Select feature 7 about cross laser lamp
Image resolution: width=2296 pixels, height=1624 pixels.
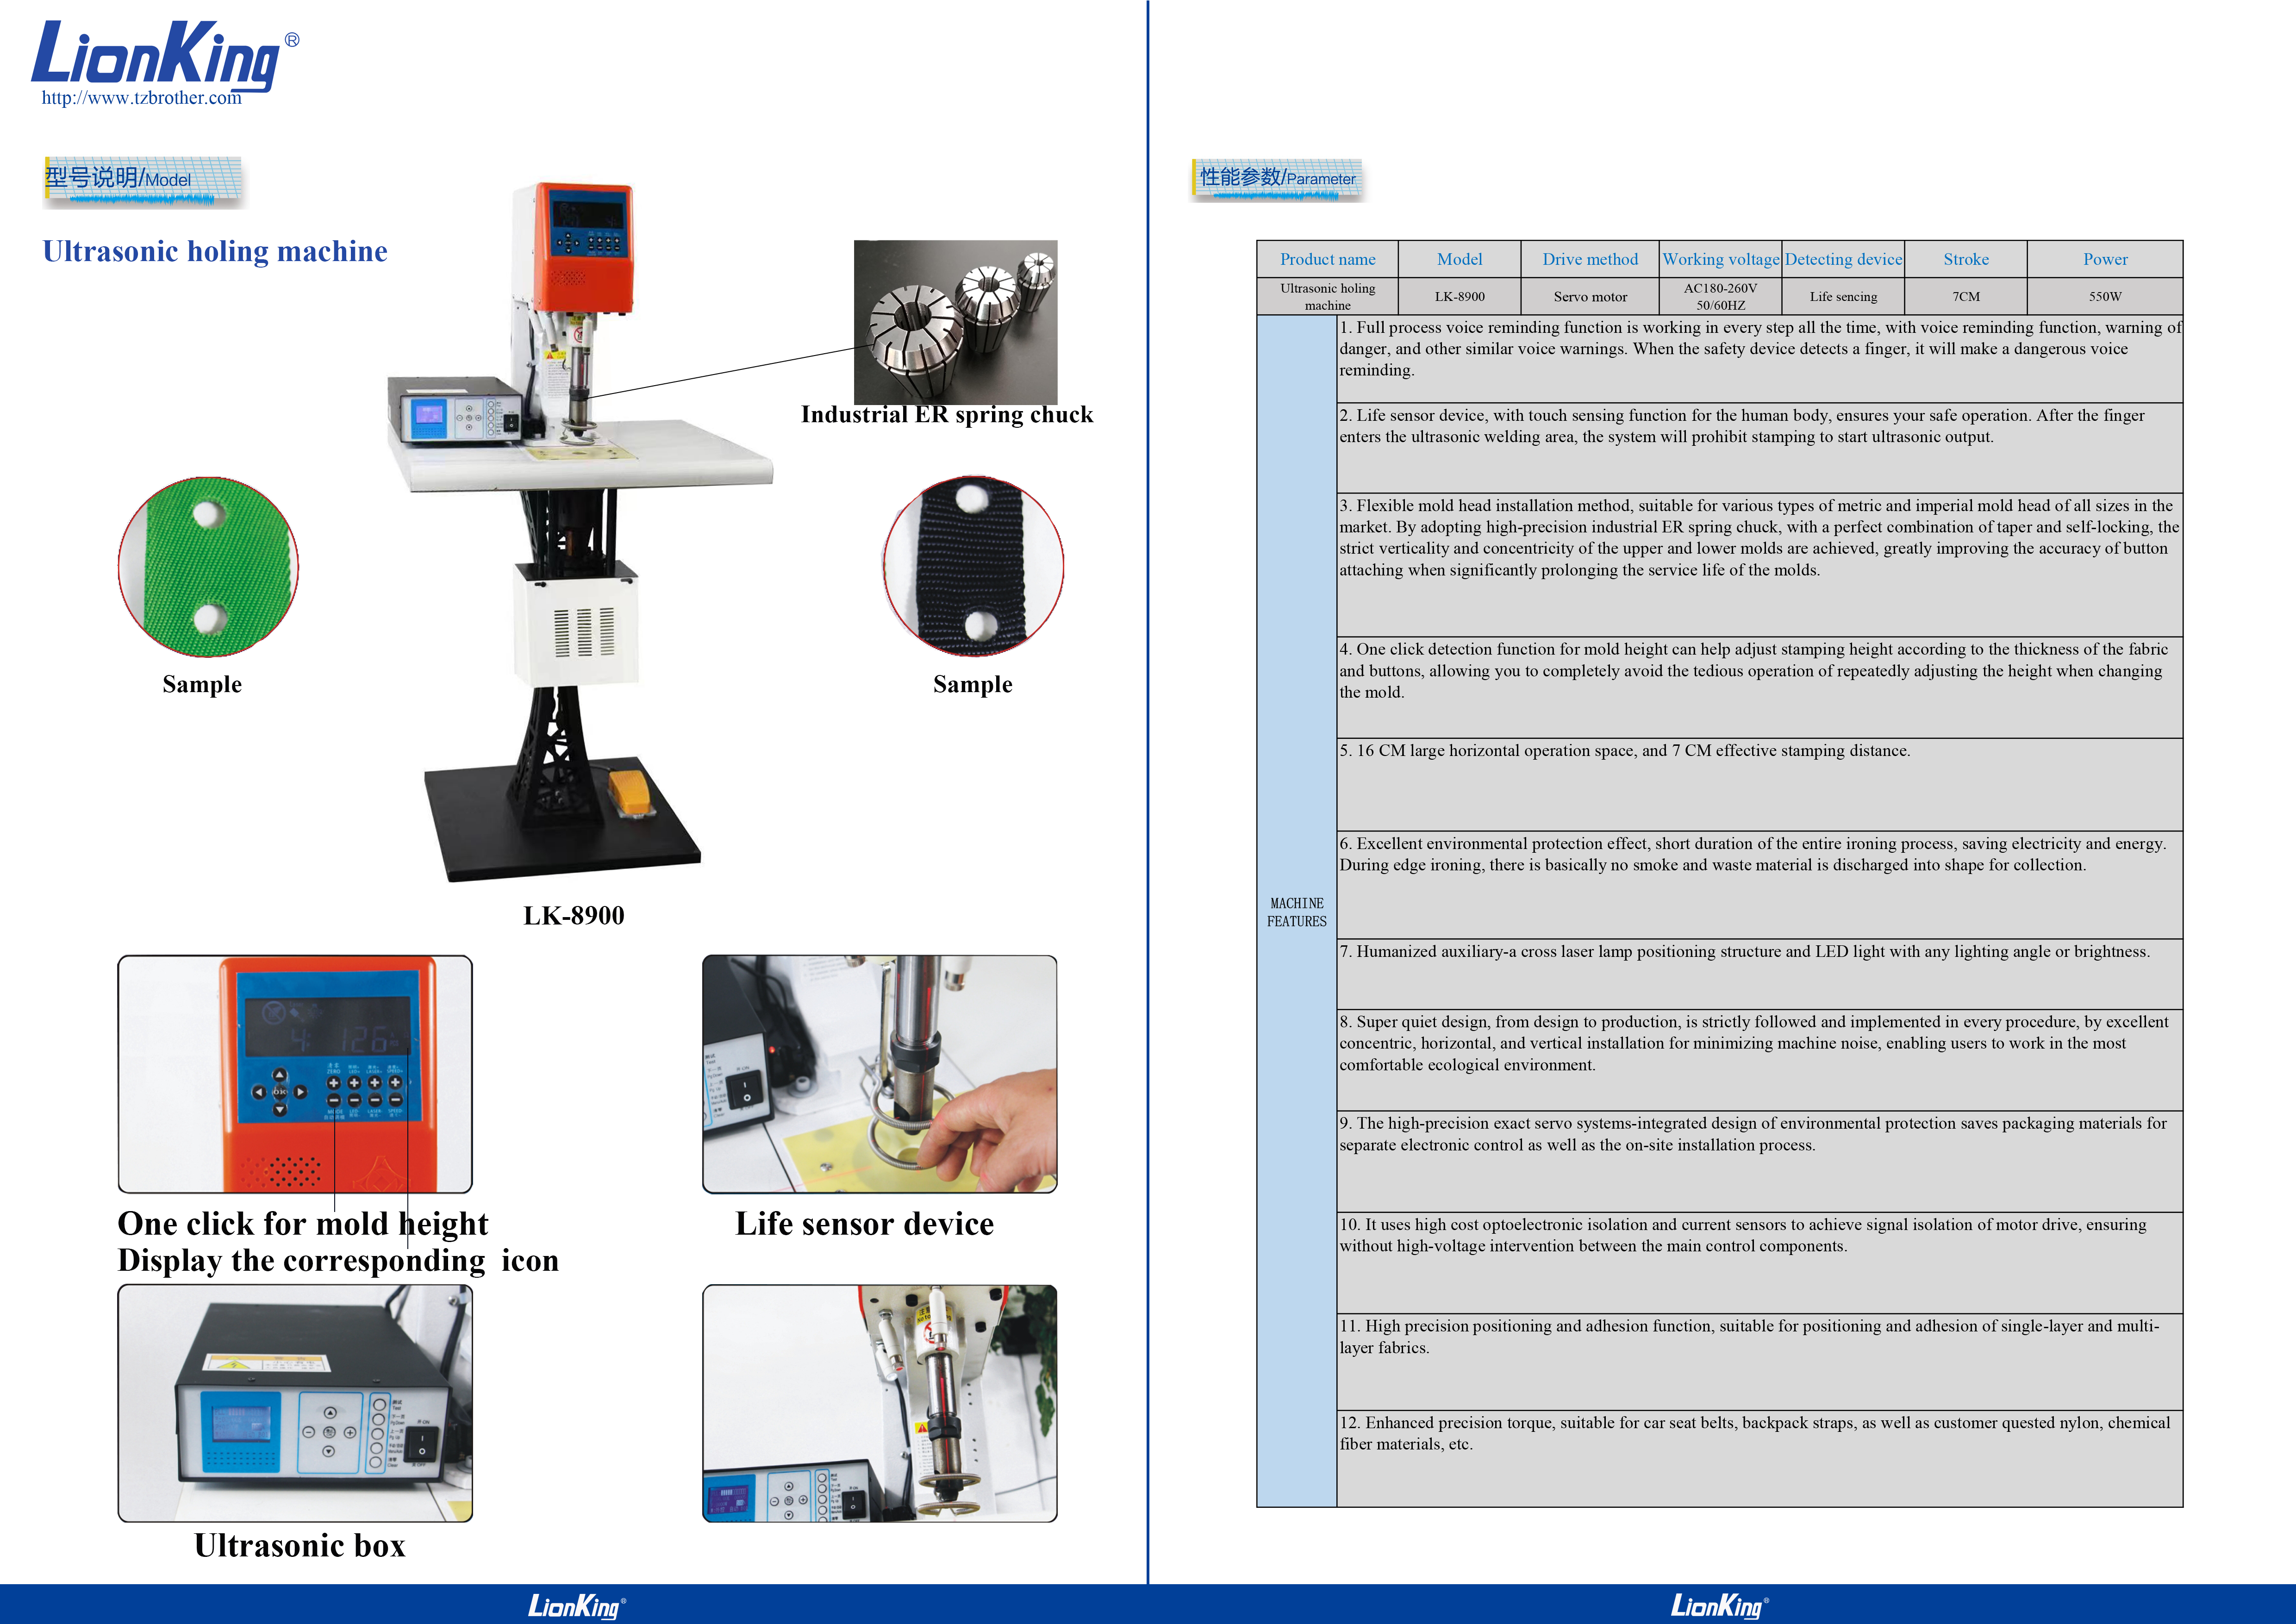click(x=1760, y=974)
